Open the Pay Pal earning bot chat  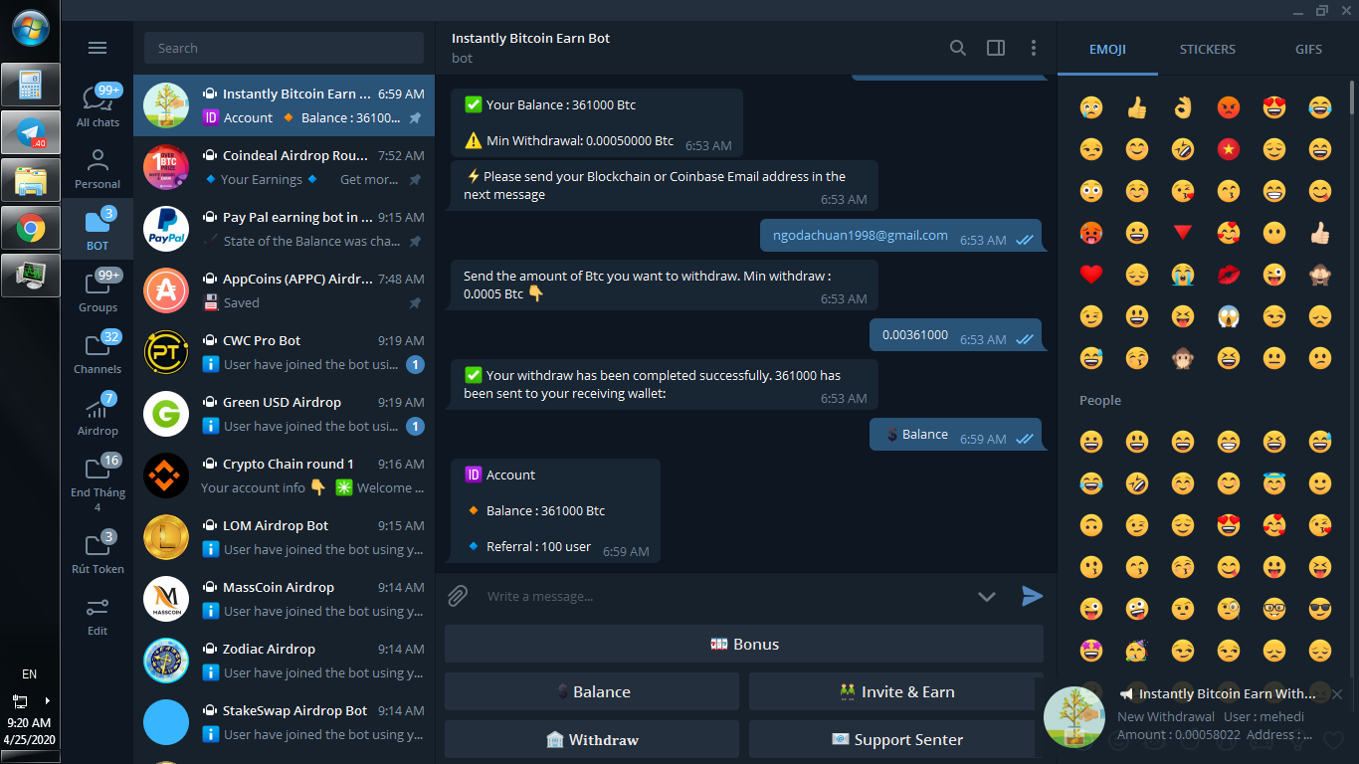[x=284, y=229]
